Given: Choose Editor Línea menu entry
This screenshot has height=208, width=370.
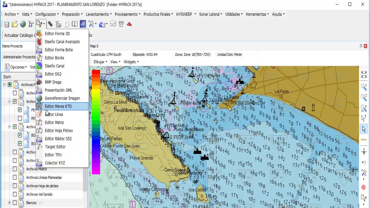Looking at the screenshot, I should point(62,114).
